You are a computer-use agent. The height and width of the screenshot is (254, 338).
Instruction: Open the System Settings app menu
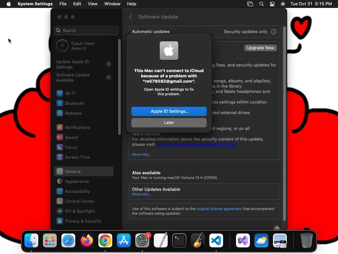[x=35, y=4]
